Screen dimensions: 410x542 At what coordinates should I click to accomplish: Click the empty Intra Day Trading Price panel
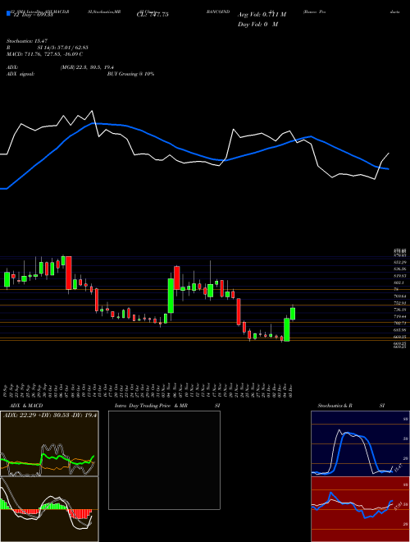[x=164, y=460]
